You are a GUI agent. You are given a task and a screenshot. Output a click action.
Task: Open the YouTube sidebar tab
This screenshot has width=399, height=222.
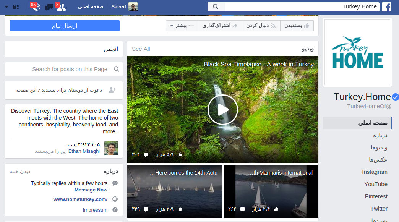click(x=376, y=184)
